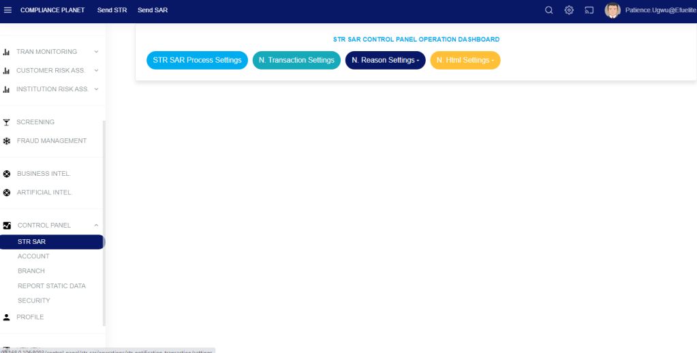The image size is (697, 353).
Task: Open the Report Static Data submenu item
Action: coord(52,286)
